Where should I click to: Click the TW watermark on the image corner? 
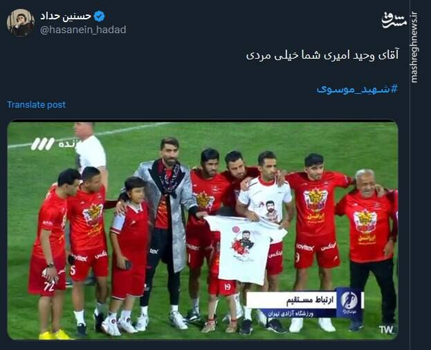tap(385, 329)
